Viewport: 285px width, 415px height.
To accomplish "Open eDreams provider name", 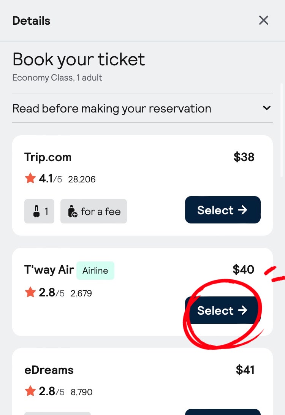I will pyautogui.click(x=49, y=370).
